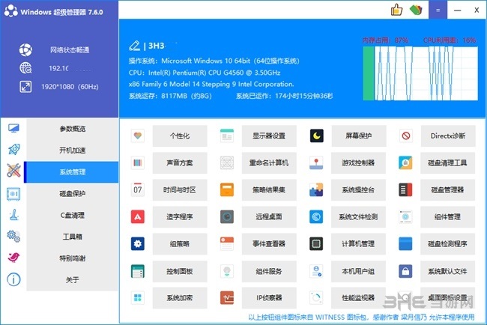Click the Windows tiles icon beside 系统加密
The width and height of the screenshot is (487, 325).
(x=138, y=298)
